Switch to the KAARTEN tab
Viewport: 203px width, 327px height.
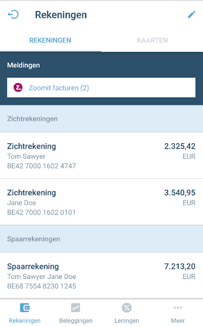[152, 40]
